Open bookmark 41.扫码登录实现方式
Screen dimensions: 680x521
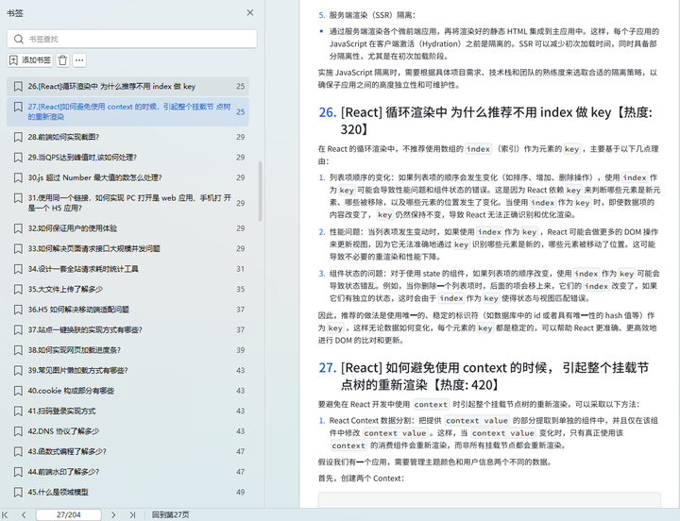127,411
